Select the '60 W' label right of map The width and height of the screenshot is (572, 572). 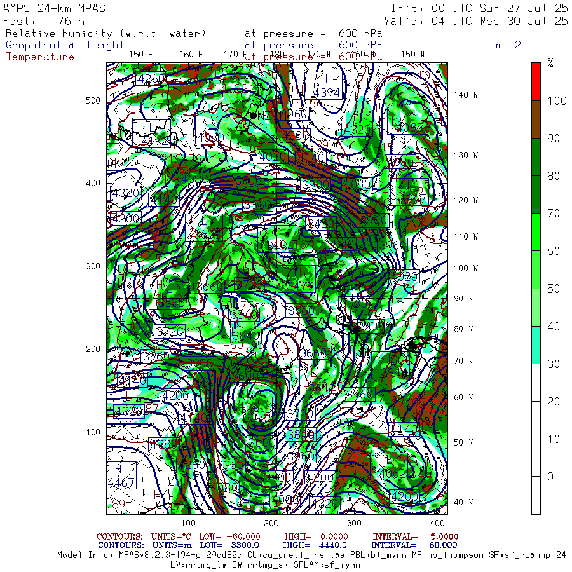click(x=463, y=397)
